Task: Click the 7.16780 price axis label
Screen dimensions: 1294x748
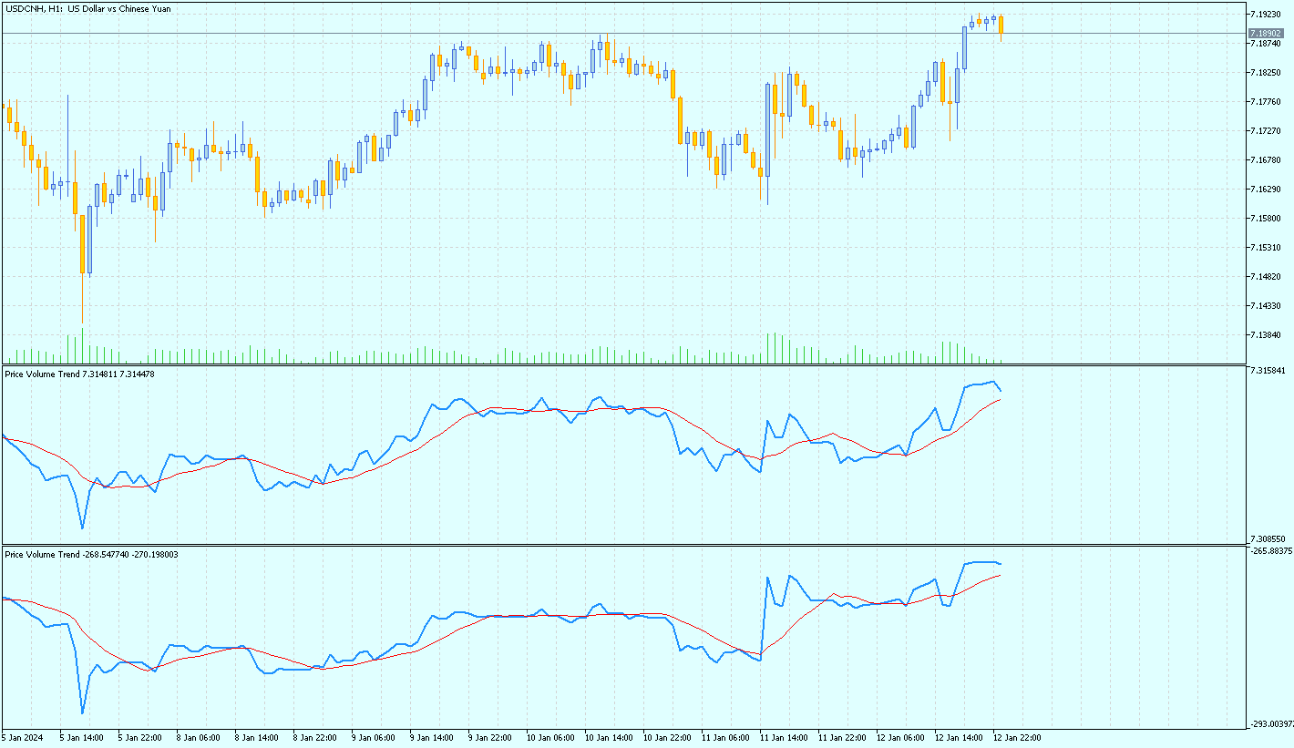Action: 1267,160
